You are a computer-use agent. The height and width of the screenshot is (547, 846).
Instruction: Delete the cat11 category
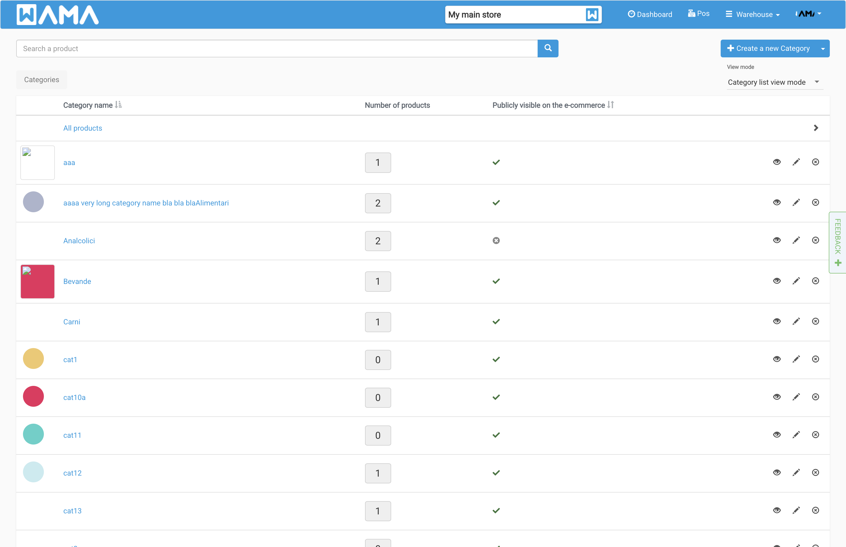[x=815, y=435]
